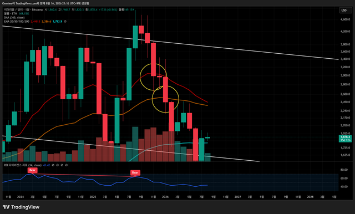Click the ∅ symbol after EMA value 1,793.9
Screen dimensions: 355x214
pyautogui.click(x=65, y=22)
